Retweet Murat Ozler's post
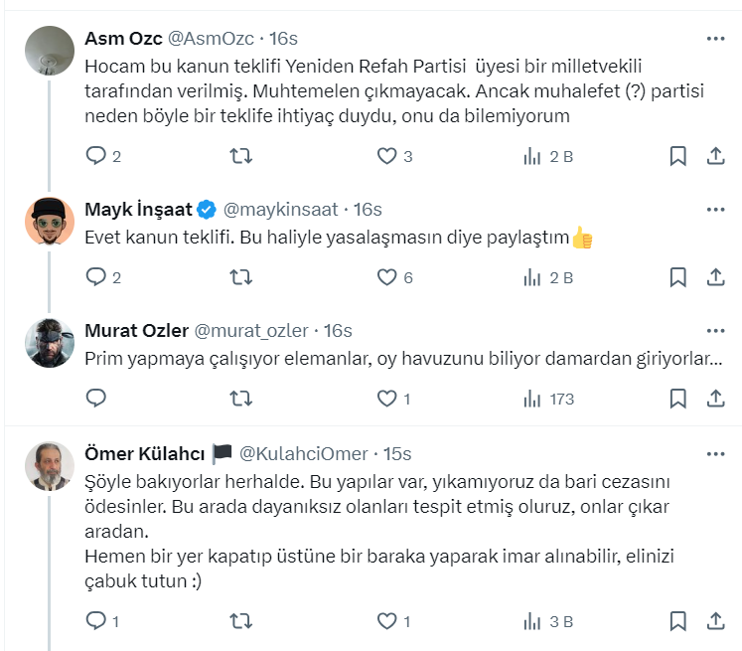This screenshot has width=742, height=651. 240,399
